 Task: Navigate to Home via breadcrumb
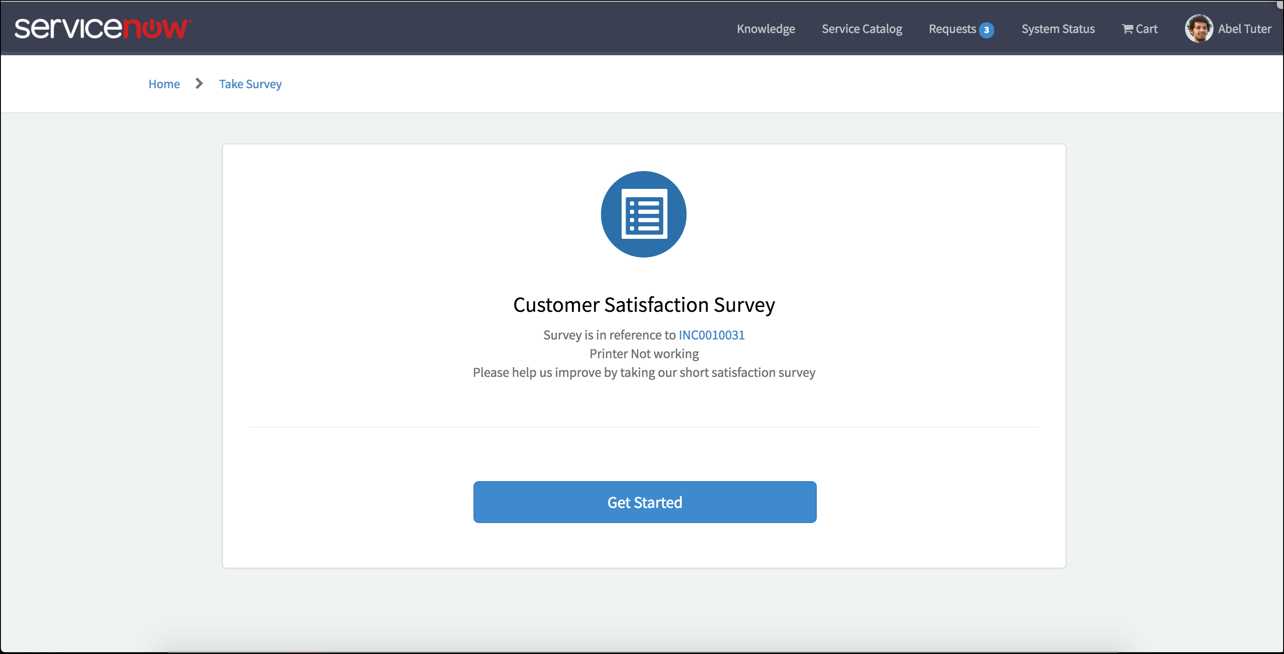click(164, 84)
